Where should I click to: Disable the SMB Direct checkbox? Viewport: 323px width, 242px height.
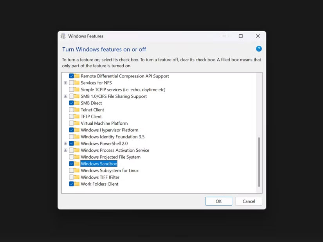[71, 103]
